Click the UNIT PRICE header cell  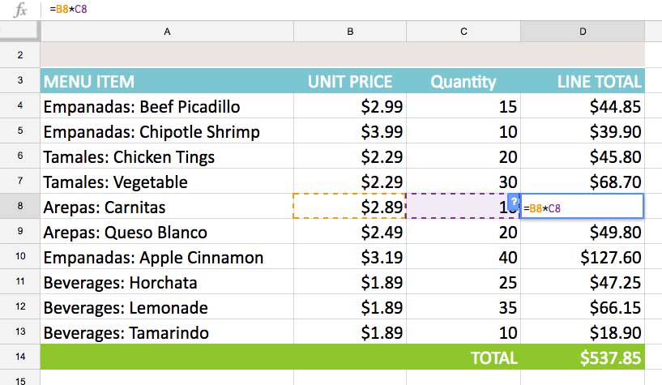350,82
